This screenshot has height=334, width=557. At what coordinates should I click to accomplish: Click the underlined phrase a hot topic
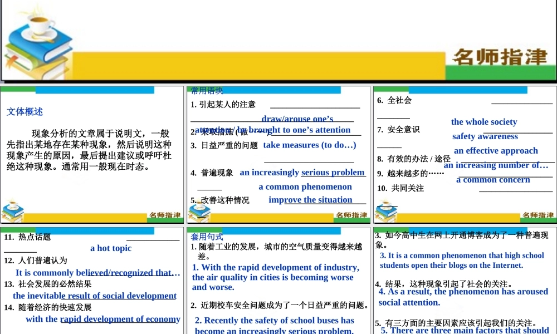coord(110,248)
